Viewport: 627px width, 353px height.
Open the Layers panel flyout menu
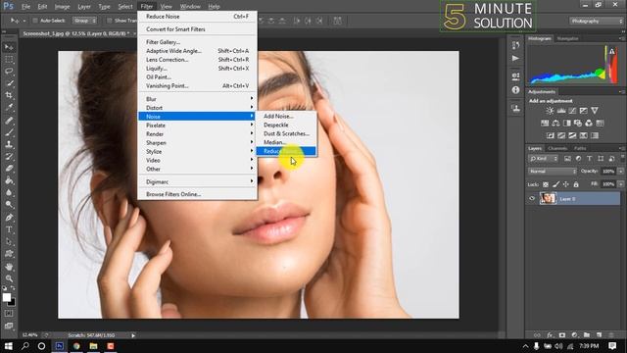622,148
